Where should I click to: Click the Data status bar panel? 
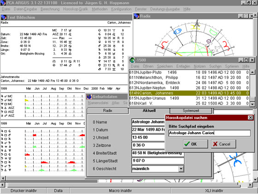[x=58, y=191]
